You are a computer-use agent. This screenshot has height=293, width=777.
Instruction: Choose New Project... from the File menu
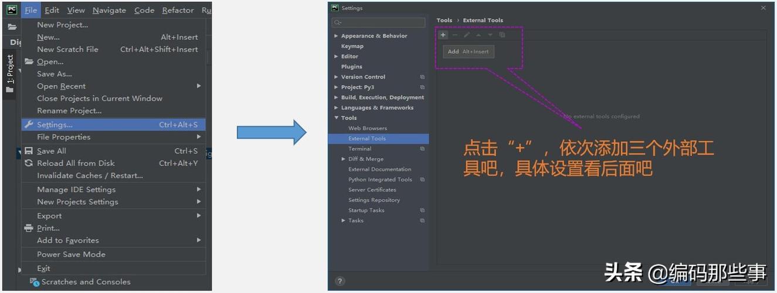(114, 25)
